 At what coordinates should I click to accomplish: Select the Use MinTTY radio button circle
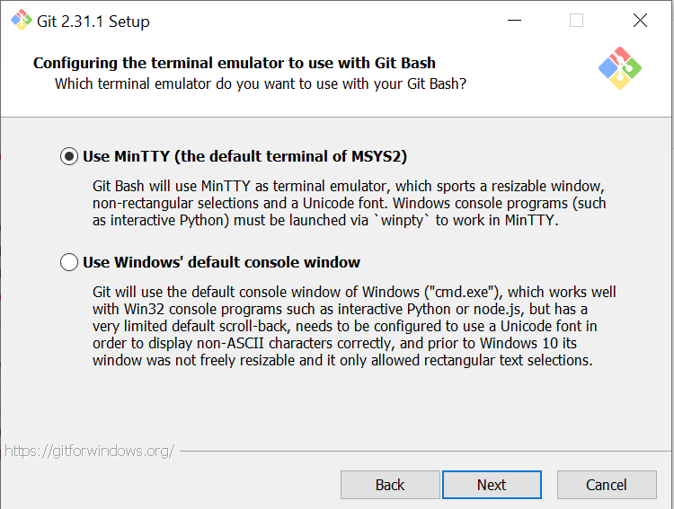point(69,156)
